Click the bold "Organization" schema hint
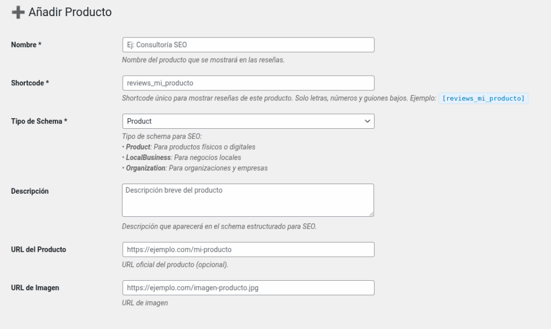 pos(145,168)
